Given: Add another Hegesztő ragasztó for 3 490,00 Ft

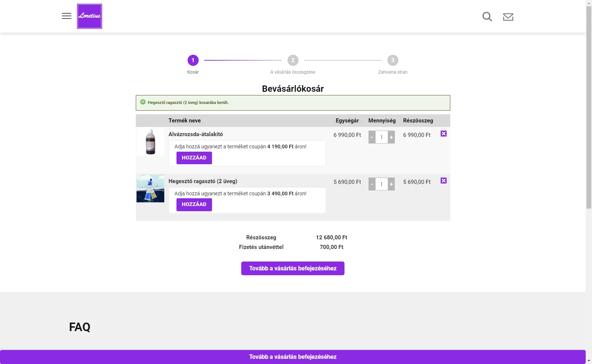Looking at the screenshot, I should coord(194,205).
